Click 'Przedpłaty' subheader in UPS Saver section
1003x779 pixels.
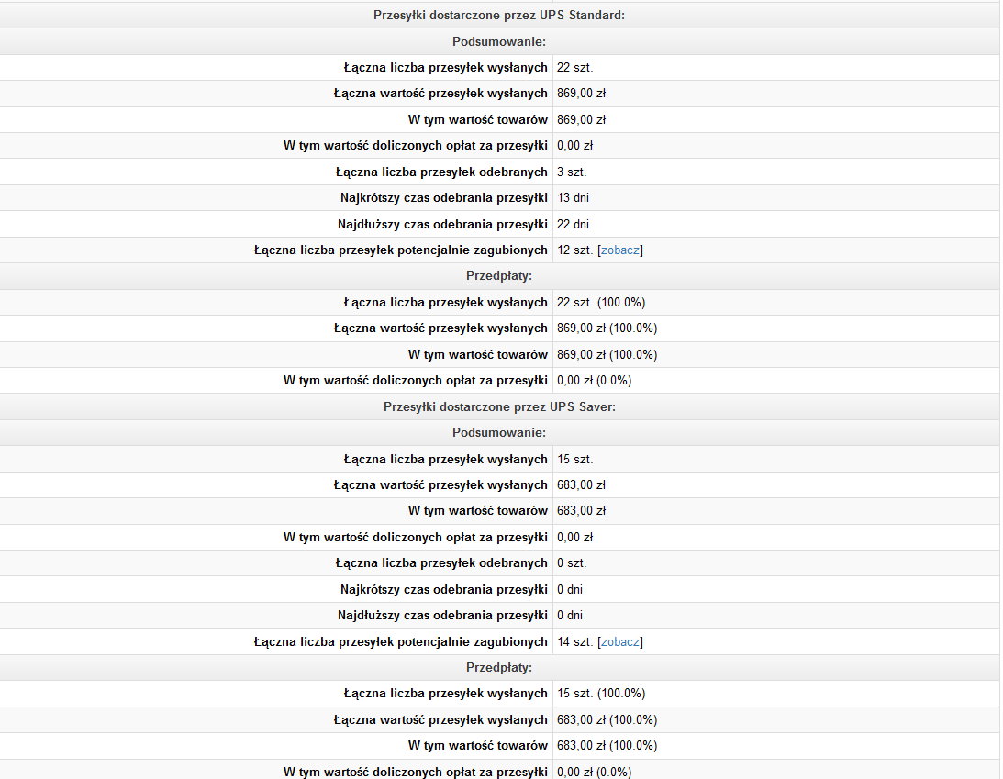point(499,667)
